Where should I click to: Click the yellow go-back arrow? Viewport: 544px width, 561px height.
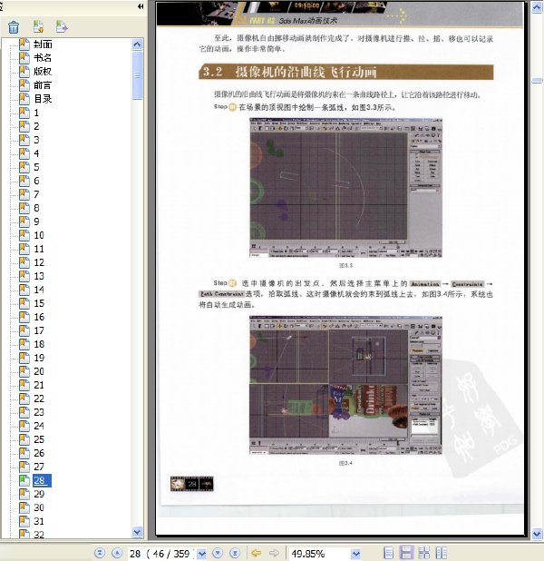coord(257,553)
